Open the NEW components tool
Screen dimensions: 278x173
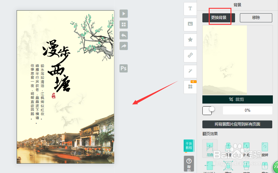[190, 87]
